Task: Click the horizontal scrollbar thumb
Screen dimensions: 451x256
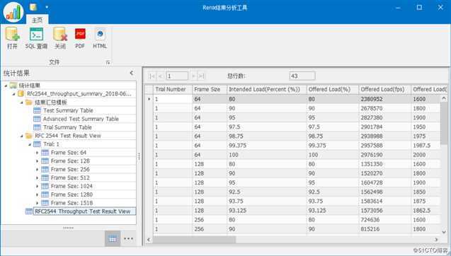Action: (x=194, y=240)
